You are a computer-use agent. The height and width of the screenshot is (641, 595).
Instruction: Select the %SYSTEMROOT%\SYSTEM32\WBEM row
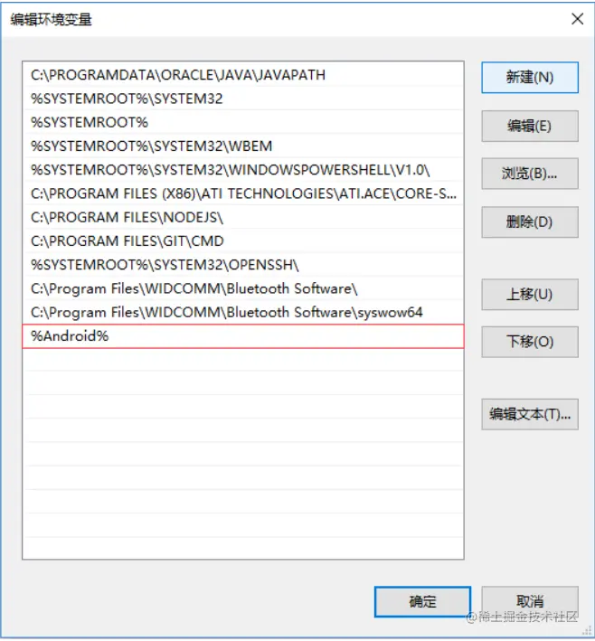point(243,146)
